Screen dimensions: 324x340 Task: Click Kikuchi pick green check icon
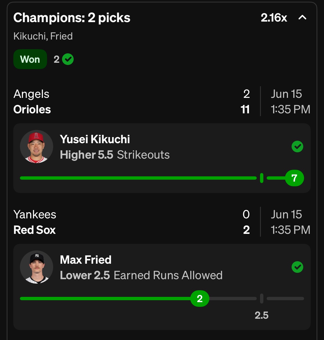(297, 147)
